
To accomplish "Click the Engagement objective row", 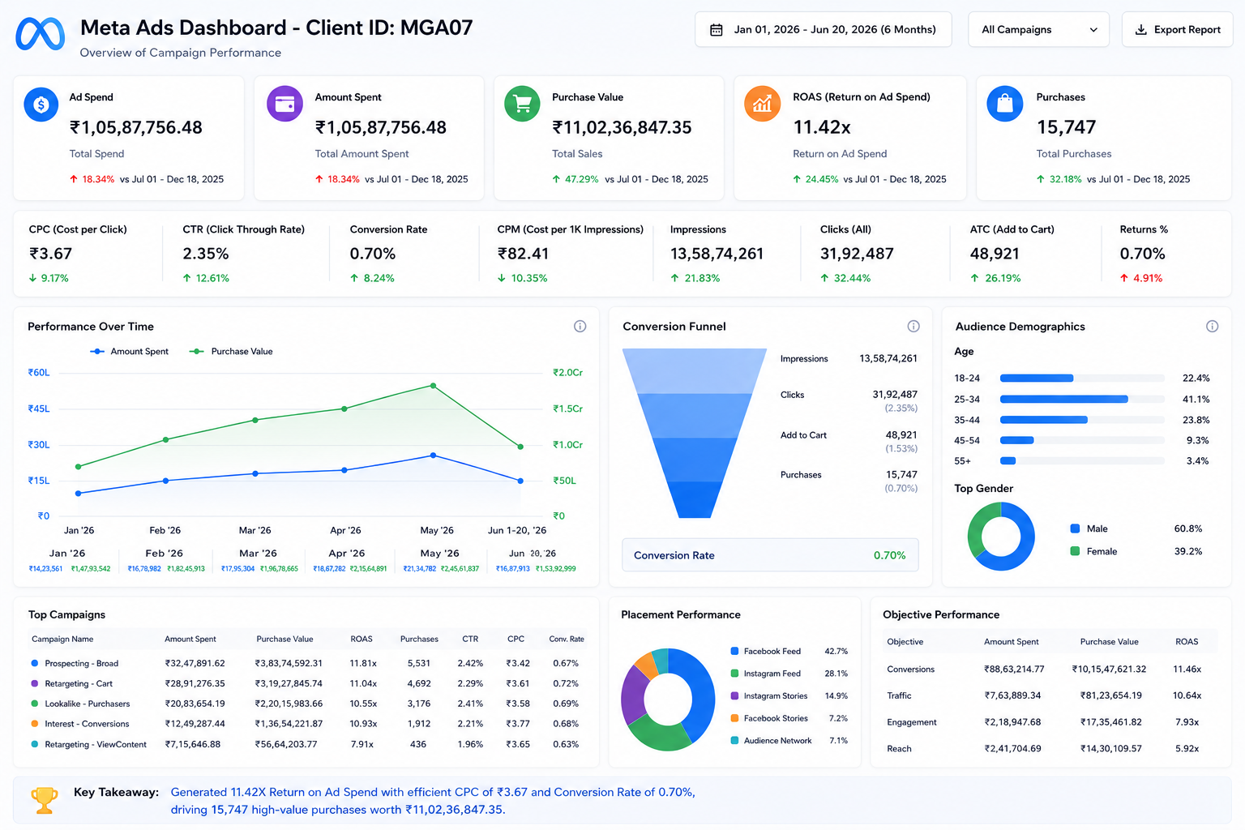I will pos(1050,722).
